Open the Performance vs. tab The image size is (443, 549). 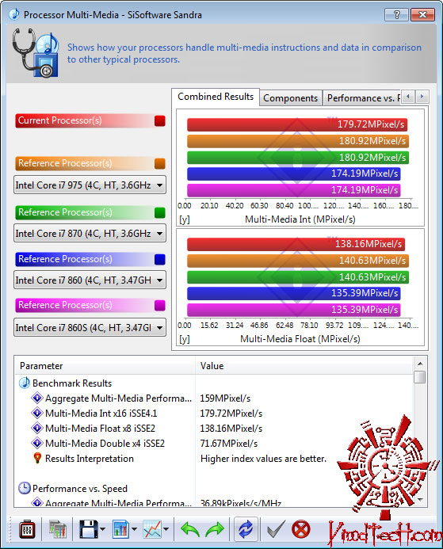click(x=362, y=98)
